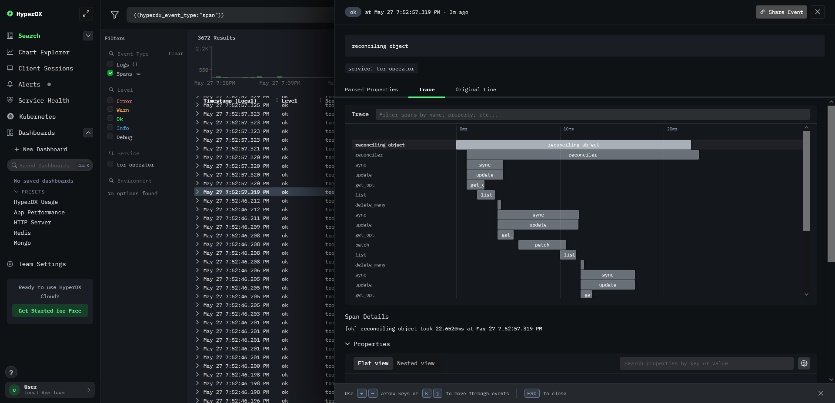Clear the Event Type filter
The image size is (835, 403).
pos(176,53)
